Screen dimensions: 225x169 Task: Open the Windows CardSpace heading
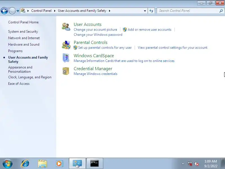pos(94,55)
